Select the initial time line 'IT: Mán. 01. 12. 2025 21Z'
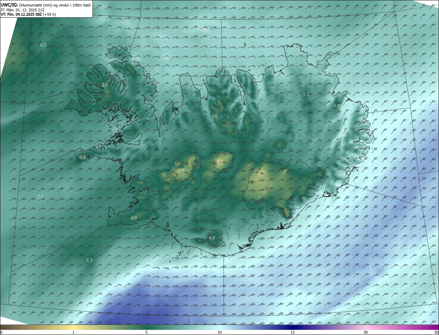This screenshot has width=439, height=335. click(23, 10)
